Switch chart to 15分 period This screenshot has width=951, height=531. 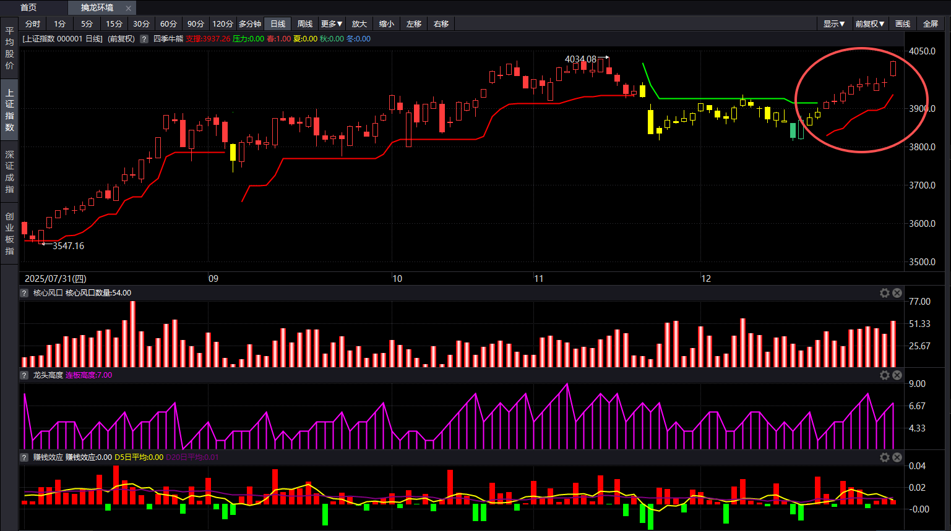tap(114, 23)
